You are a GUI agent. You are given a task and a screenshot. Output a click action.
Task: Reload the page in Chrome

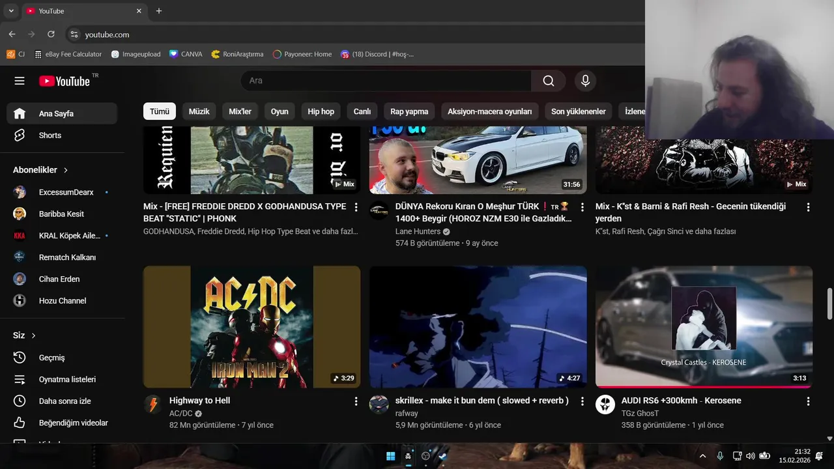point(51,34)
